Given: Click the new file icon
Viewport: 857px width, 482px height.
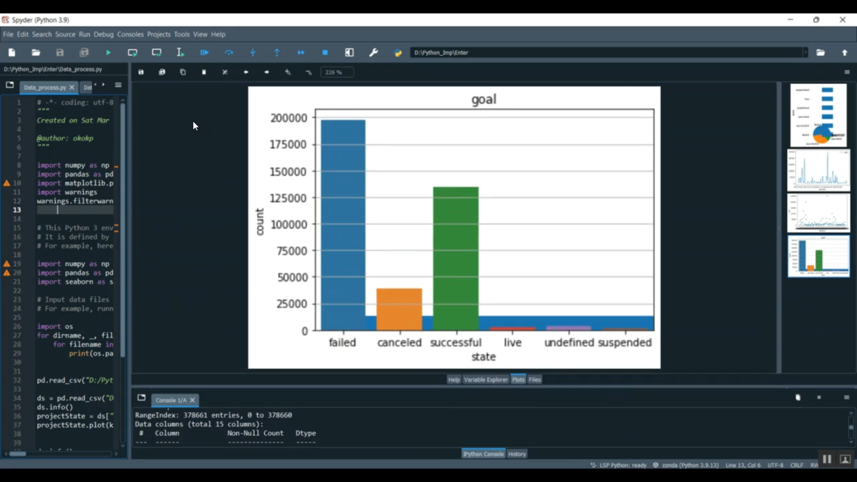Looking at the screenshot, I should pos(11,53).
